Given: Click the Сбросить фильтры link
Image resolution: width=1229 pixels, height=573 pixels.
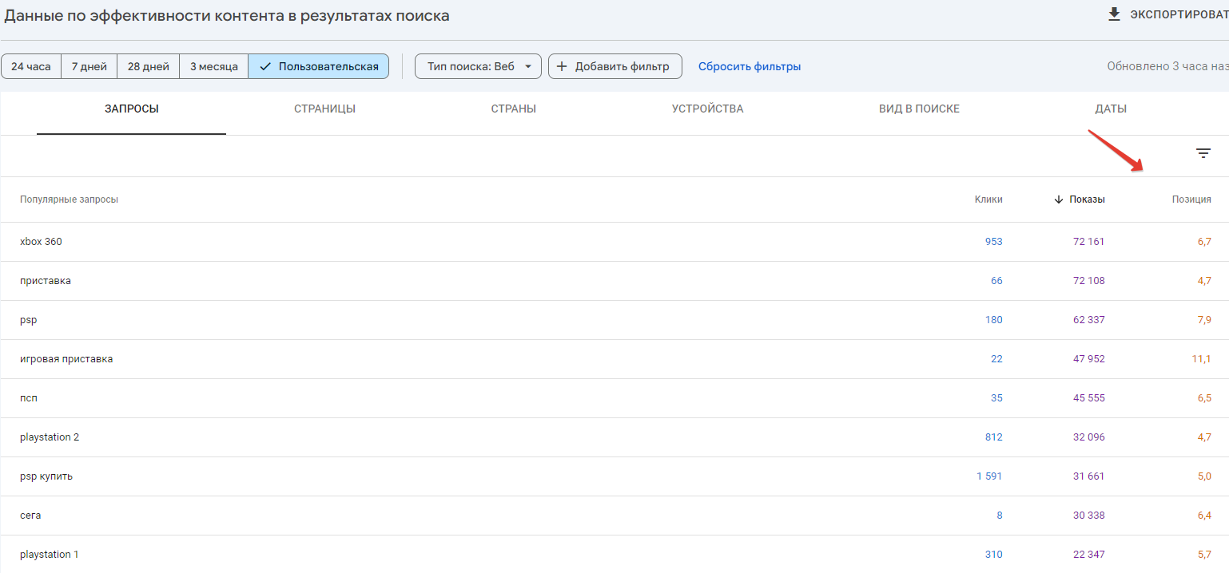Looking at the screenshot, I should coord(750,66).
